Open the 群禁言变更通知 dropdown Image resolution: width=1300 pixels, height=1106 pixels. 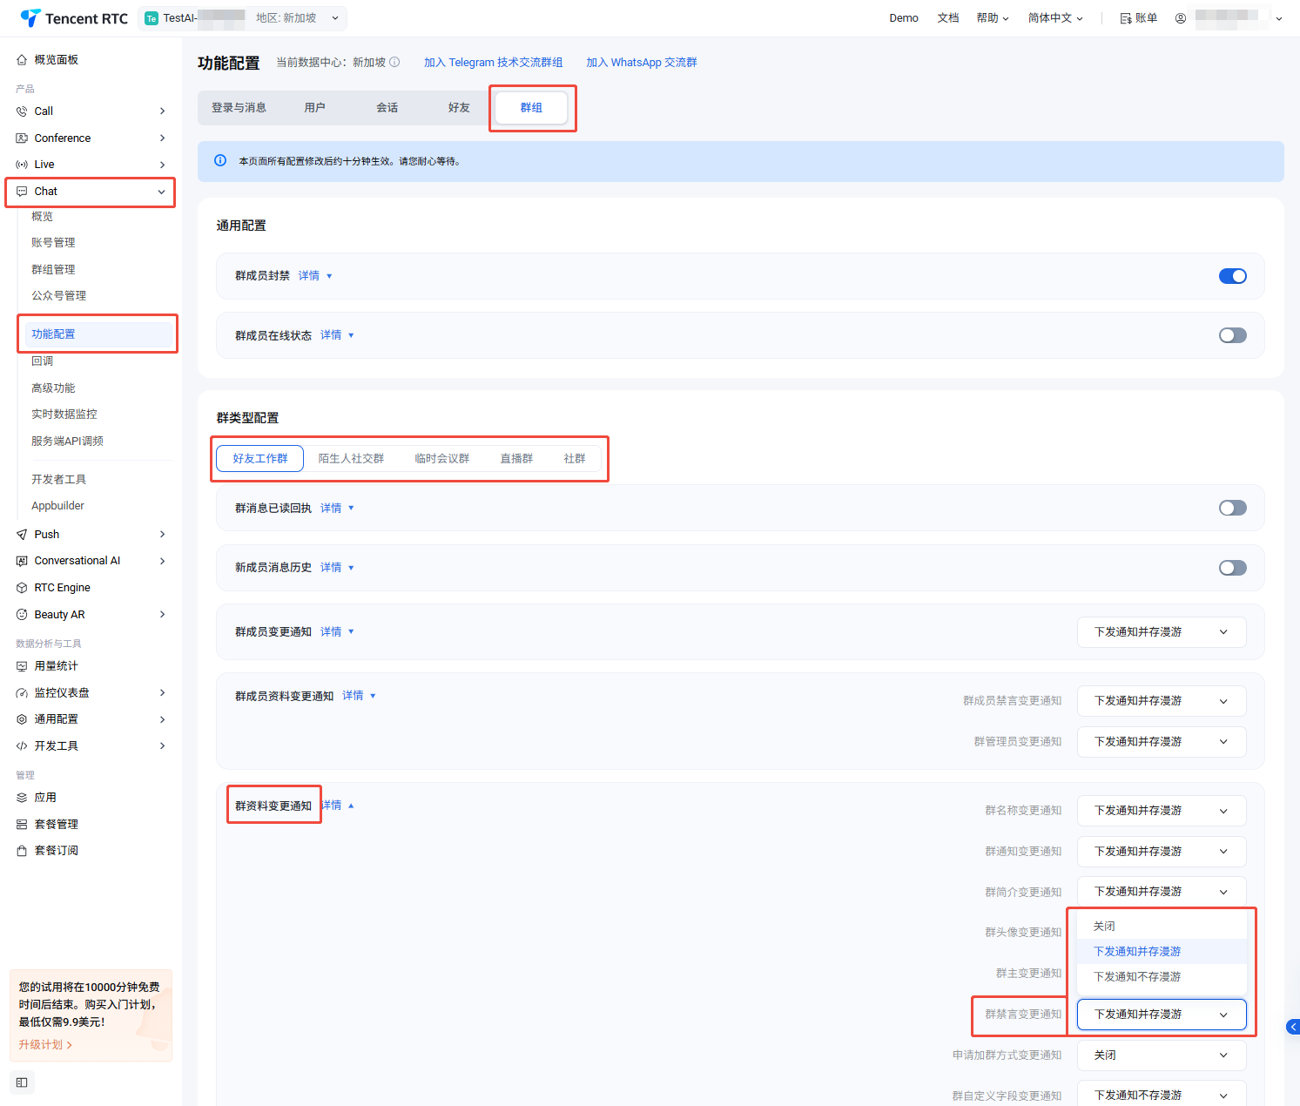coord(1162,1015)
